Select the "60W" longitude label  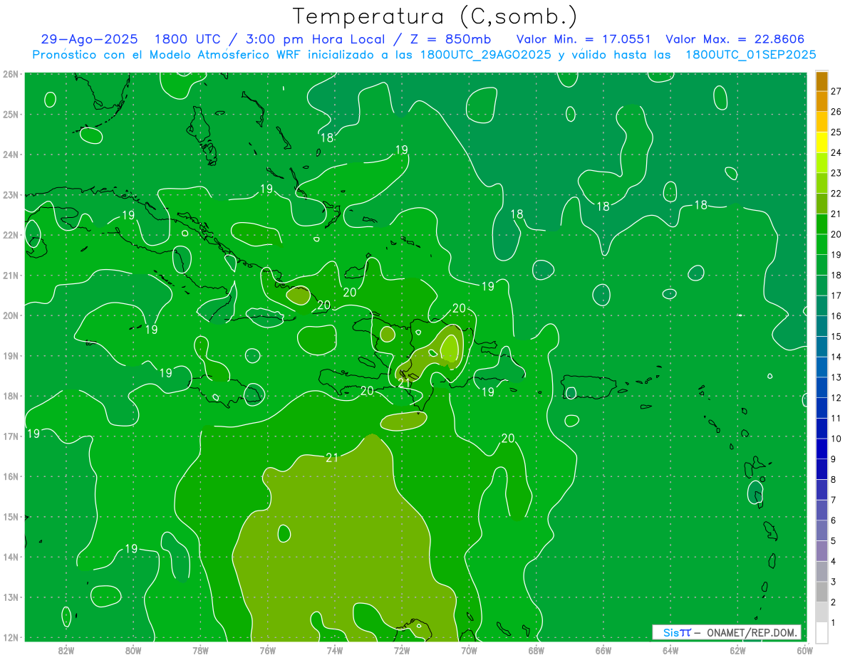(x=805, y=649)
